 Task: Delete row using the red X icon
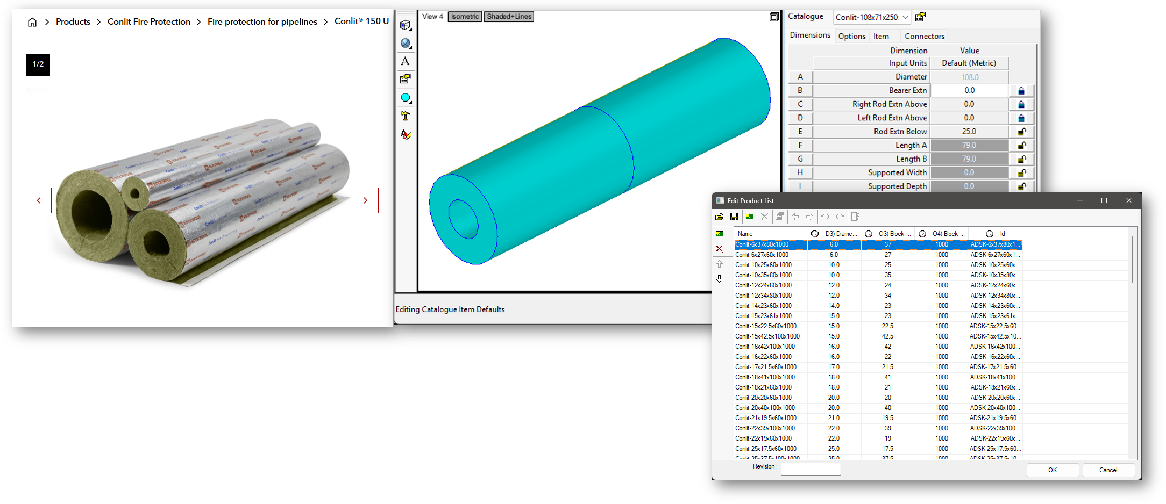coord(720,249)
